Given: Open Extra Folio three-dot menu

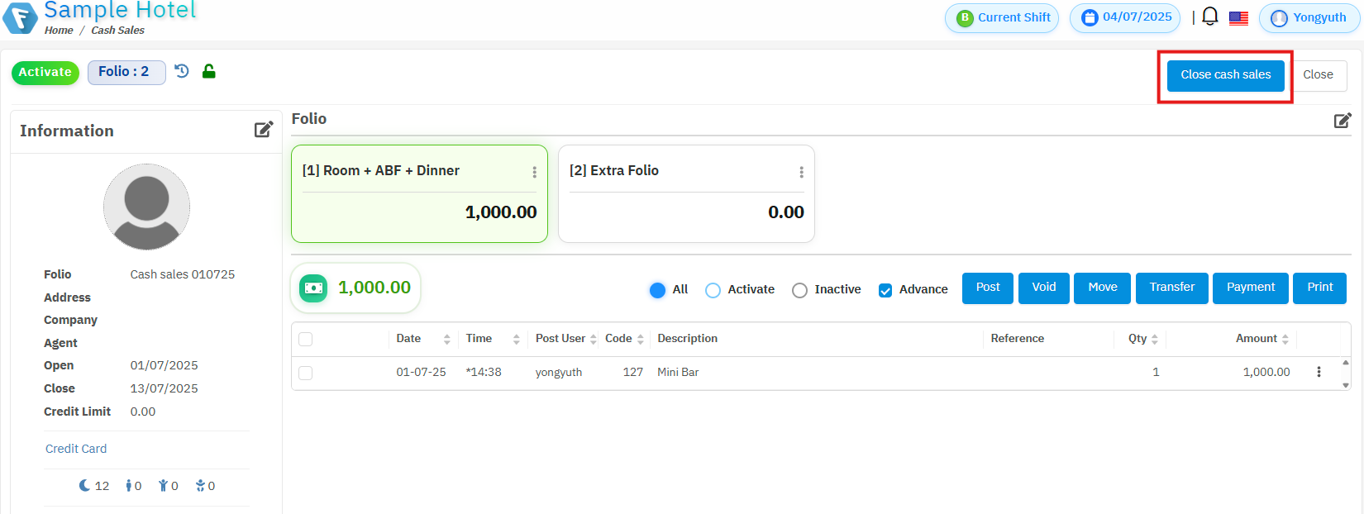Looking at the screenshot, I should pyautogui.click(x=801, y=172).
